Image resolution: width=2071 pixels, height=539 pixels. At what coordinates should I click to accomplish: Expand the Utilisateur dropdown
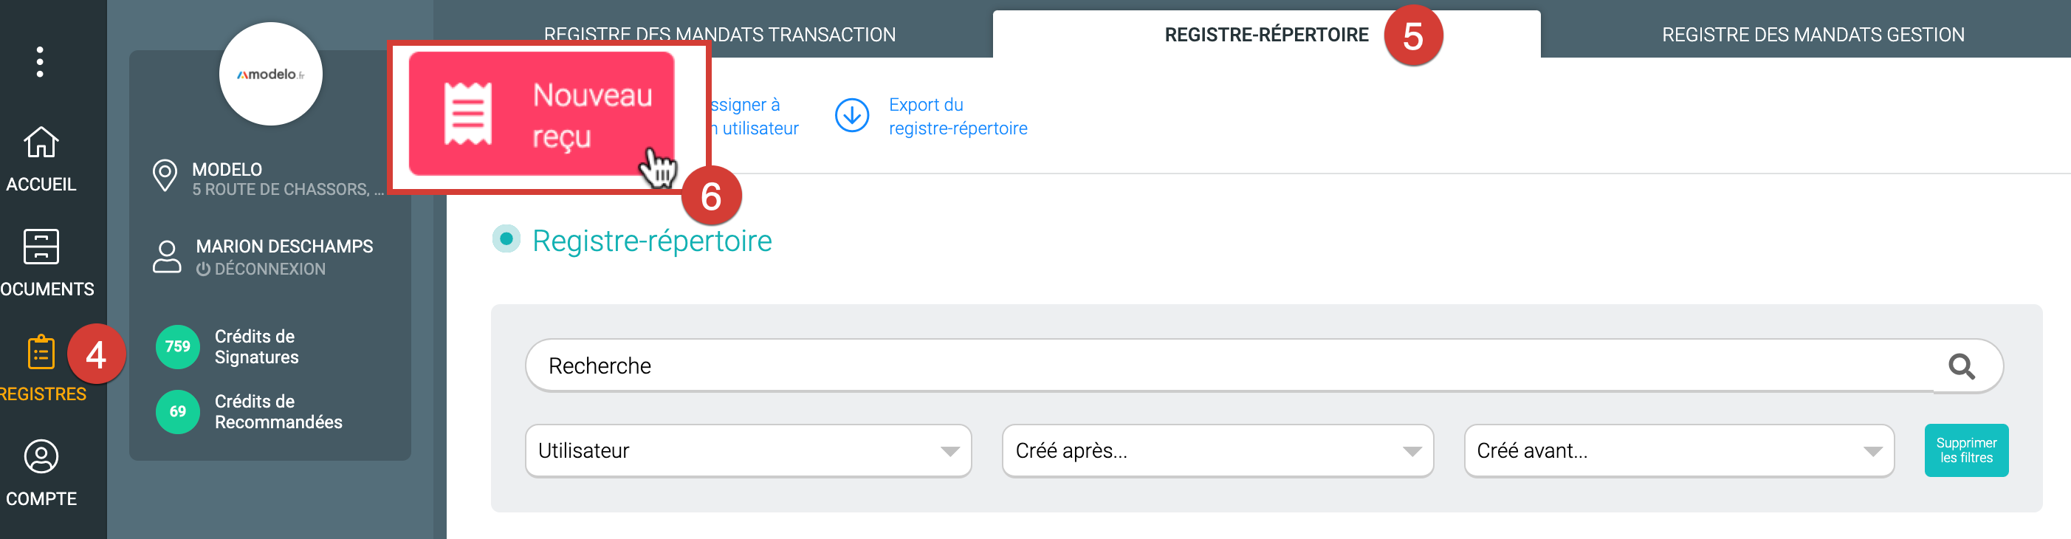click(x=748, y=450)
